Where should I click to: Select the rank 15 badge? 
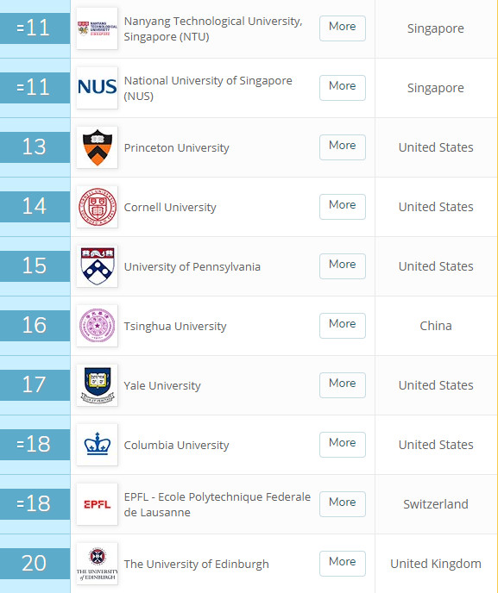click(35, 266)
